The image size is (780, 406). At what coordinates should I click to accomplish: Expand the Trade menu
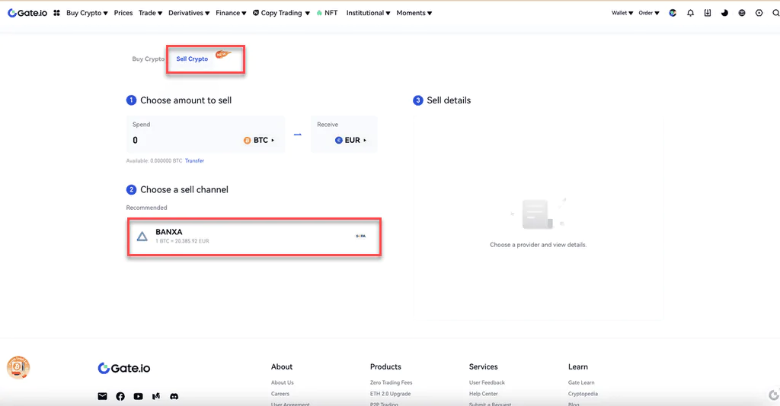150,13
